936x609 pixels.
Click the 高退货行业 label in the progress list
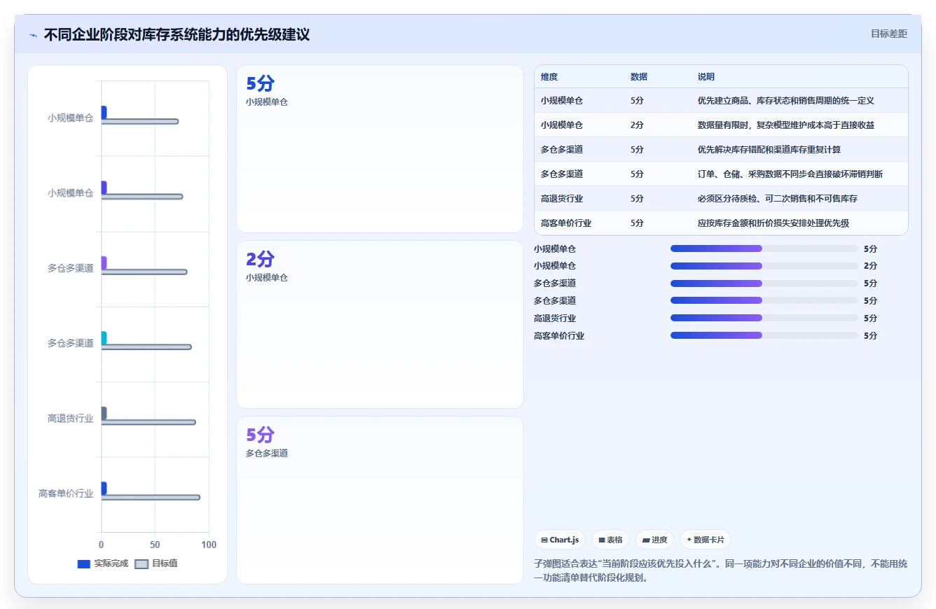[555, 318]
